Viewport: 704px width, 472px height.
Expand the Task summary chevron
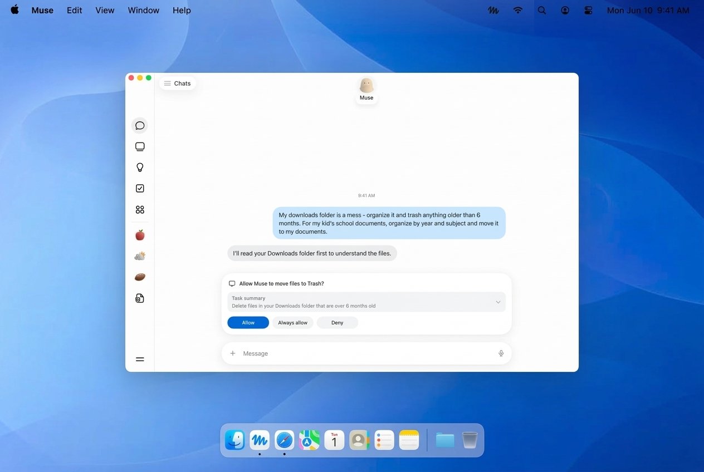pos(498,302)
